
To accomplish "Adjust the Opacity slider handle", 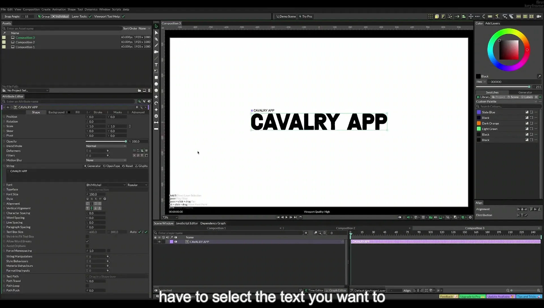I will pyautogui.click(x=126, y=142).
